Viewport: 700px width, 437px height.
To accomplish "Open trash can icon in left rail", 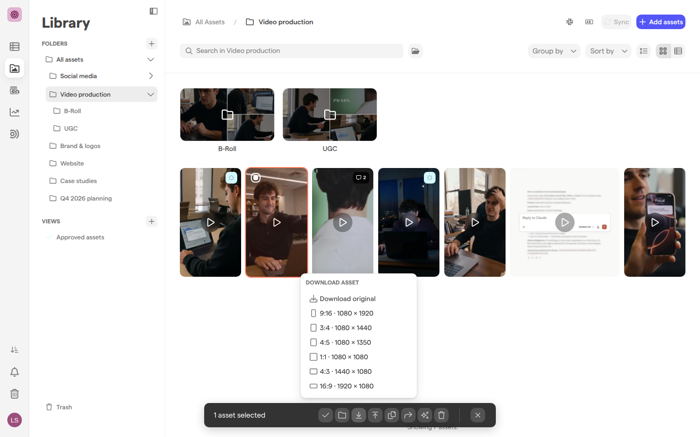I will [15, 394].
